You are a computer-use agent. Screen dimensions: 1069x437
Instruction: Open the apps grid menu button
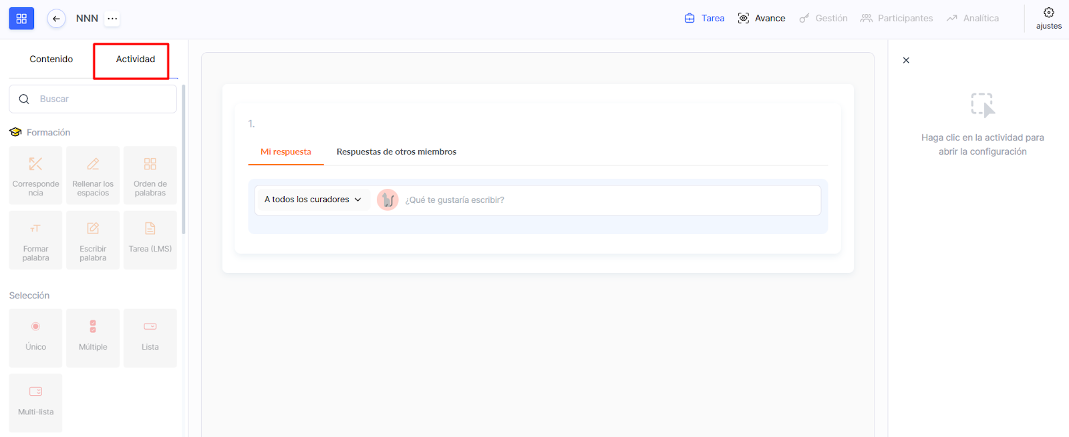[x=21, y=19]
